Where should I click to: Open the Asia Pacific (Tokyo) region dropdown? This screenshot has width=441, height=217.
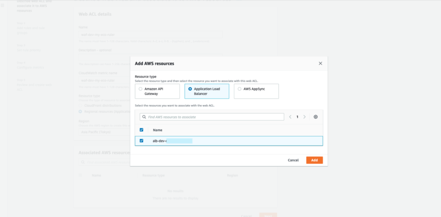click(104, 132)
